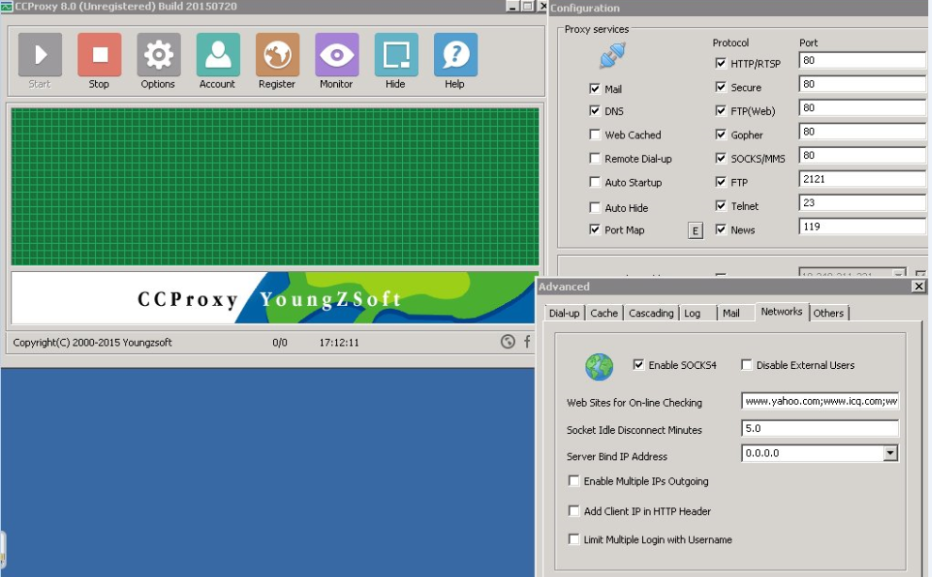The image size is (932, 577).
Task: Expand the Server Bind IP Address dropdown arrow
Action: [x=890, y=454]
